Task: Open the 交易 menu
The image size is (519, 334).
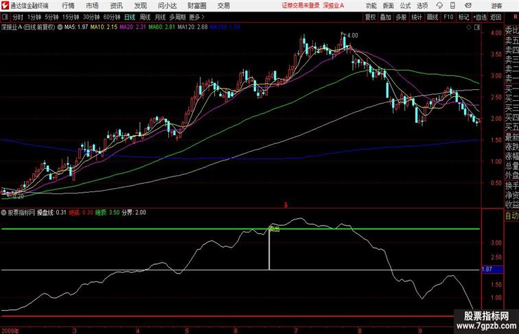Action: point(223,5)
